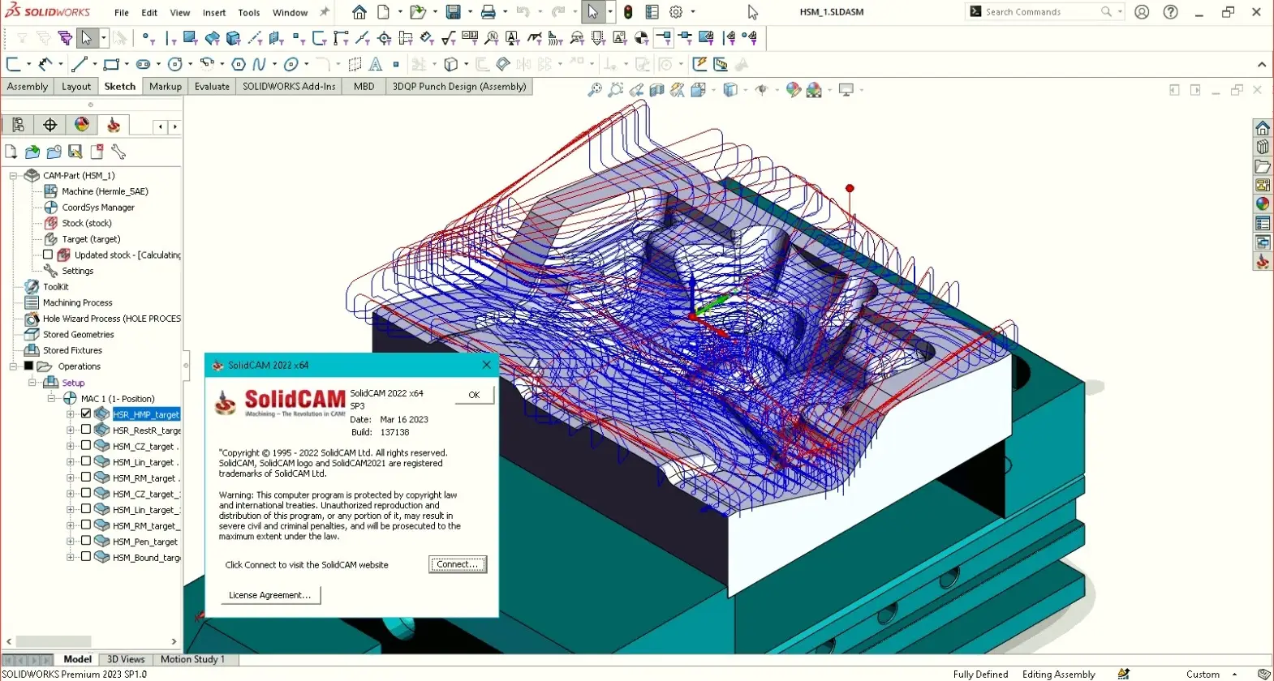
Task: Click the Smart Dimension tool icon
Action: coord(45,64)
